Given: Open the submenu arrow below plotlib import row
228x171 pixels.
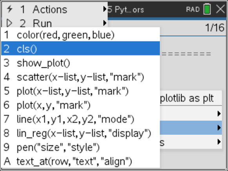Looking at the screenshot, I should tap(219, 114).
